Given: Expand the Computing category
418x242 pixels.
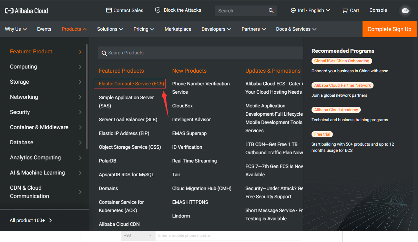Looking at the screenshot, I should coord(46,67).
